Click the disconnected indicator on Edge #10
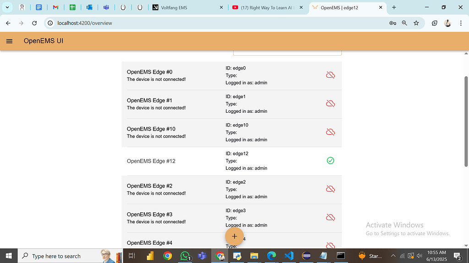This screenshot has height=263, width=469. pyautogui.click(x=330, y=131)
